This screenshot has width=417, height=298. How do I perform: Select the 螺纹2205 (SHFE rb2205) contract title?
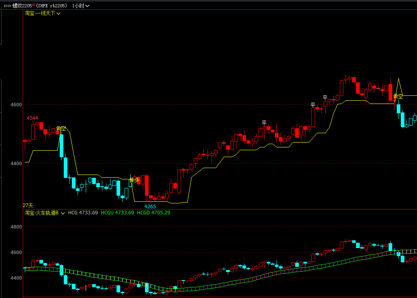point(40,6)
